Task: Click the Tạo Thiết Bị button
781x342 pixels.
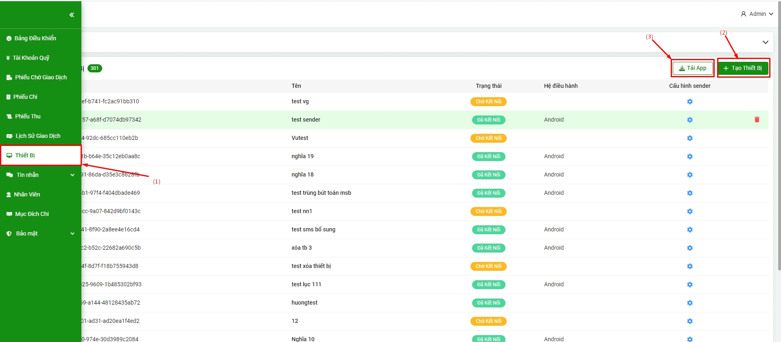Action: click(x=743, y=68)
